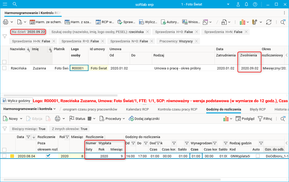Switch to Kontrola czasu pracy RCP tab
289x182 pixels.
click(178, 109)
